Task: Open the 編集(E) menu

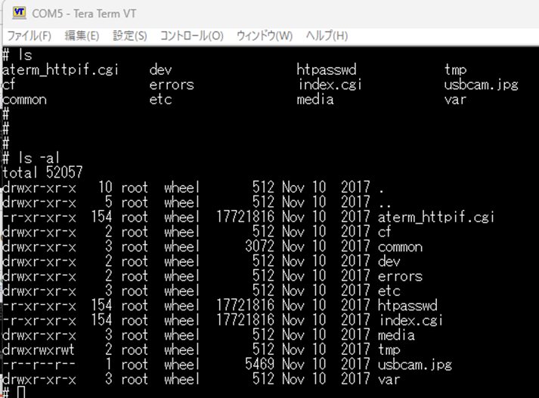Action: pos(82,35)
